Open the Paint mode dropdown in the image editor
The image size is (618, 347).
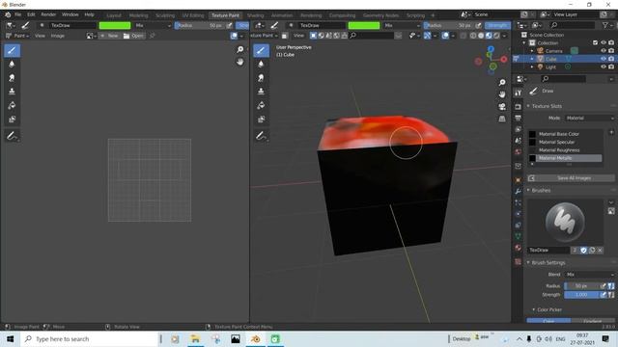click(18, 36)
